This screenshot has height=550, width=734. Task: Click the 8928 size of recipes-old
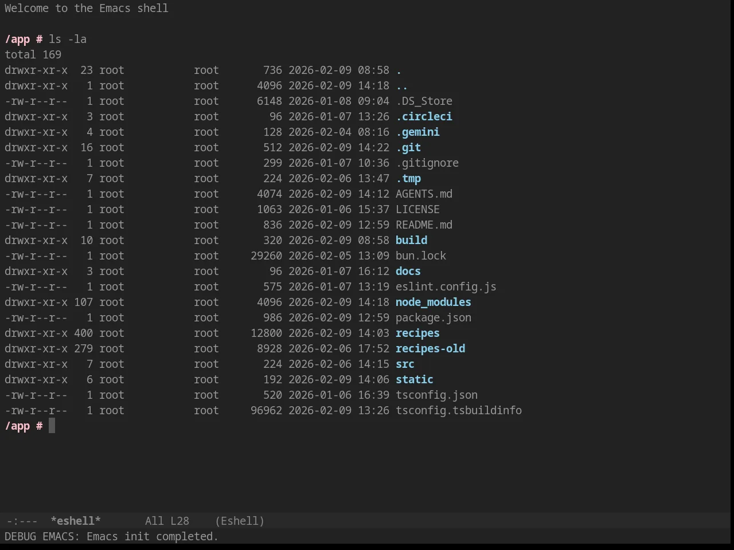tap(270, 348)
